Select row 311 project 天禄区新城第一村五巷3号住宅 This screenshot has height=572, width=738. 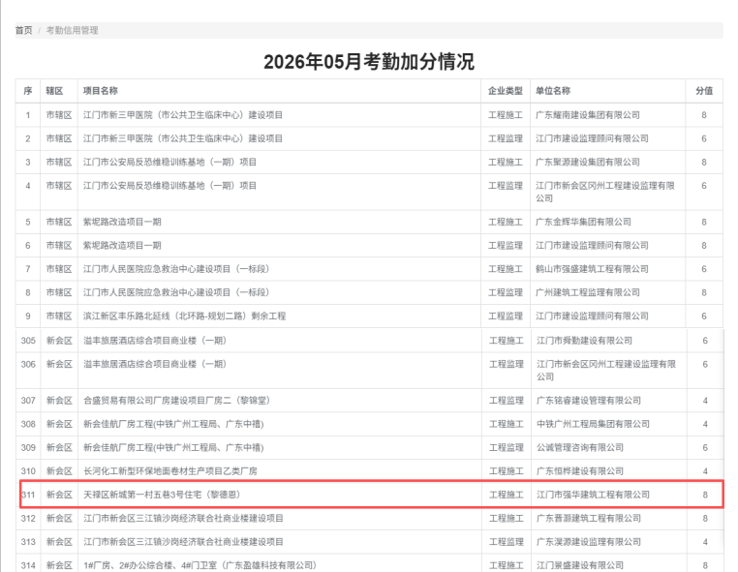point(163,495)
